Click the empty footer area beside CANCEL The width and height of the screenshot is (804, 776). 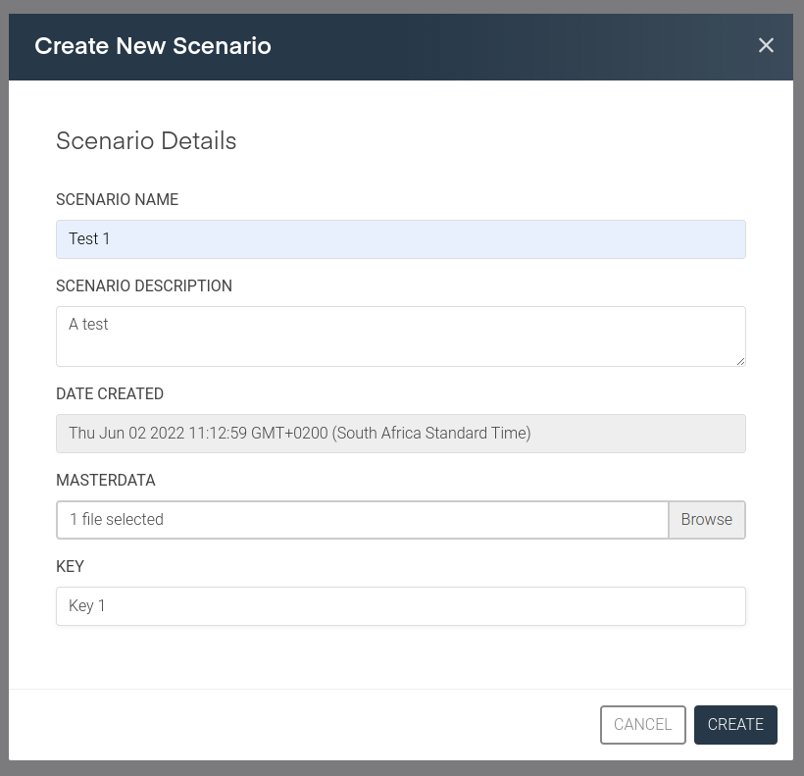coord(294,725)
